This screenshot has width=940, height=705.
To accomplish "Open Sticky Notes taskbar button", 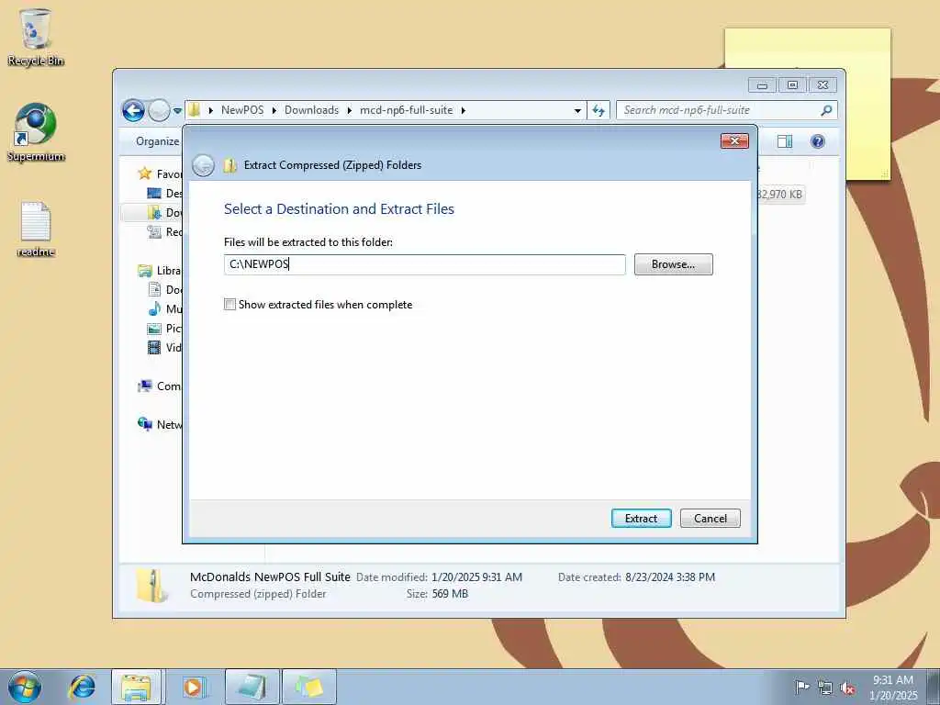I will tap(308, 687).
